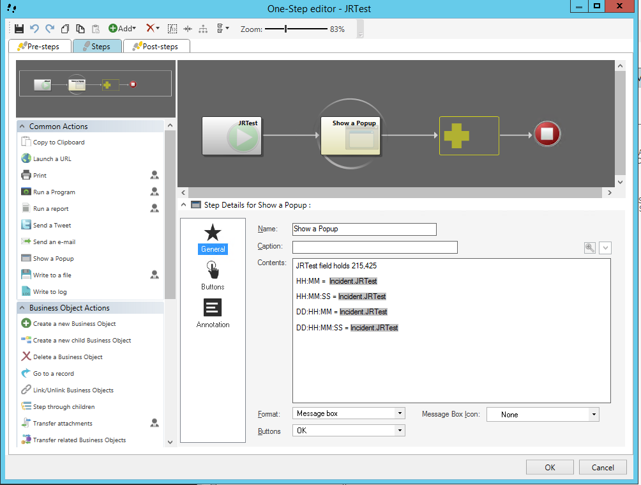Screen dimensions: 641x485
Task: Collapse the Business Object Actions section
Action: [22, 308]
